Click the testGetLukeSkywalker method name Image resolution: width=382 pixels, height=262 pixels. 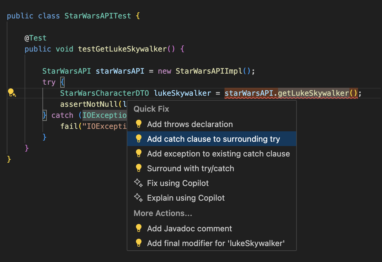(122, 49)
